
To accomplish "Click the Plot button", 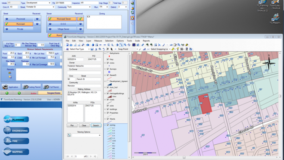I will click(72, 125).
